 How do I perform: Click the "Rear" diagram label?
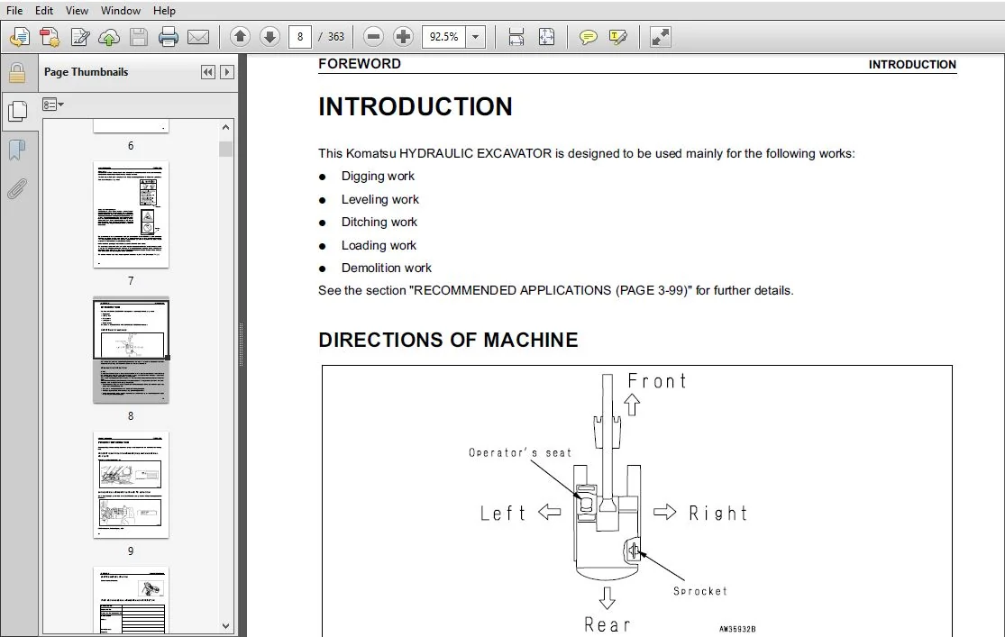coord(607,624)
